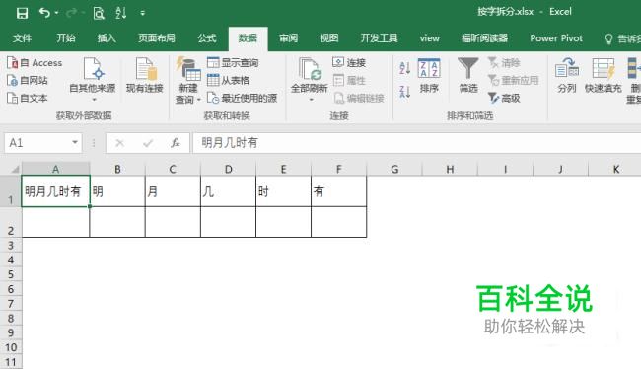Switch to the 插入 tab
Screen dimensions: 641x369
[107, 38]
